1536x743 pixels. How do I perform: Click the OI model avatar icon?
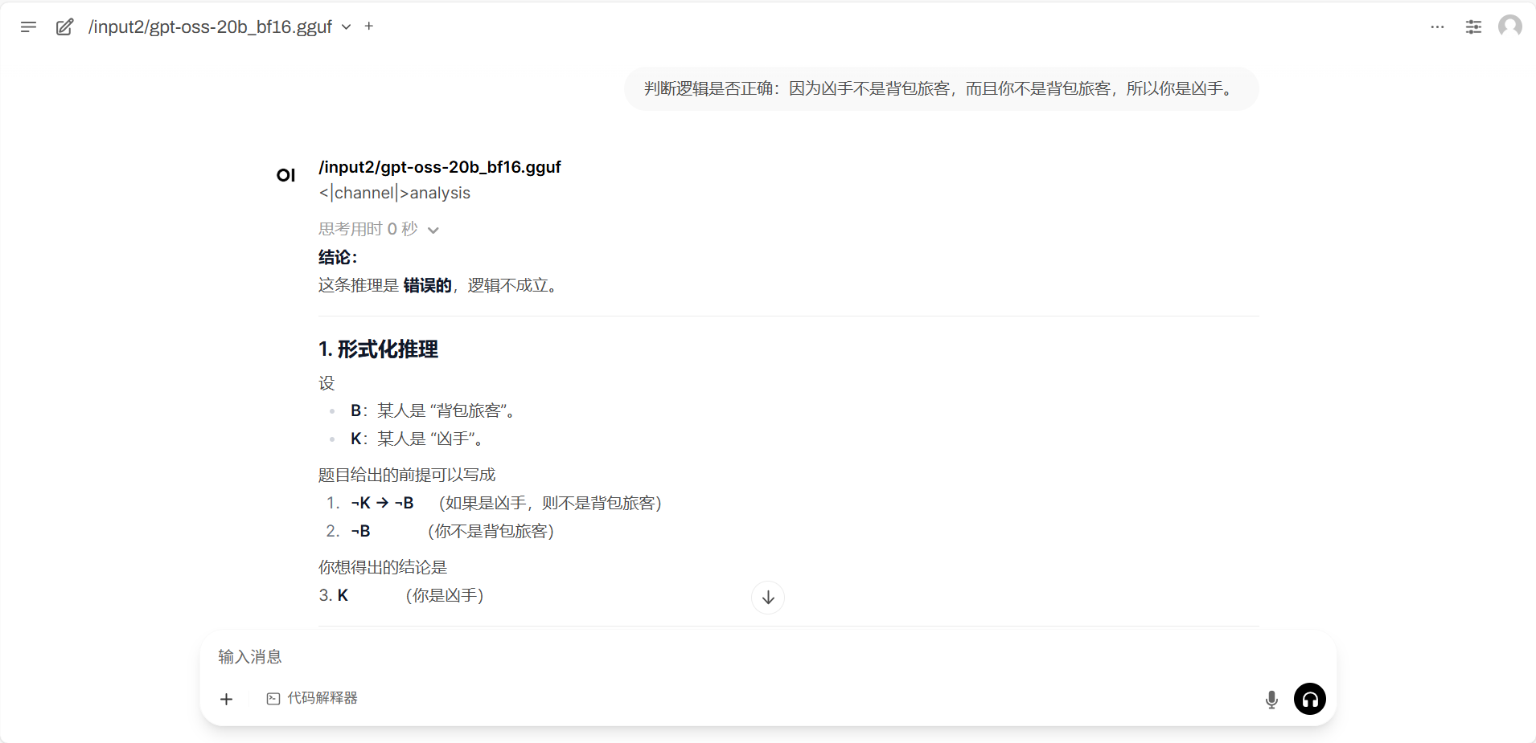[285, 175]
